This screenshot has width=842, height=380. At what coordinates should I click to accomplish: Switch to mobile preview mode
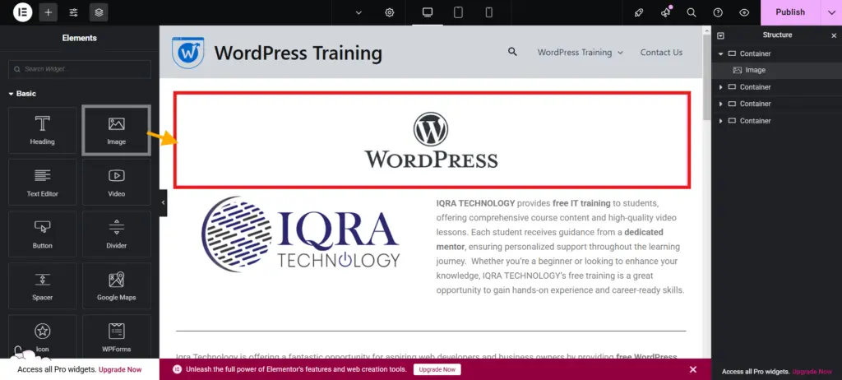pos(488,12)
